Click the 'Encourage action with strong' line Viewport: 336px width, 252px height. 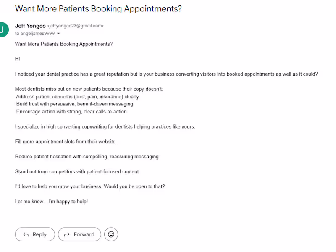point(71,112)
